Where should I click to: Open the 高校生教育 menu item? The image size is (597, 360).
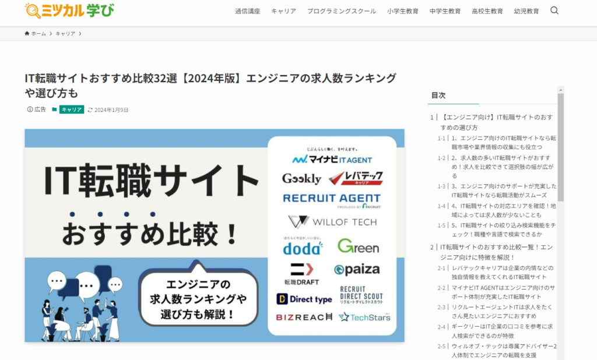487,11
